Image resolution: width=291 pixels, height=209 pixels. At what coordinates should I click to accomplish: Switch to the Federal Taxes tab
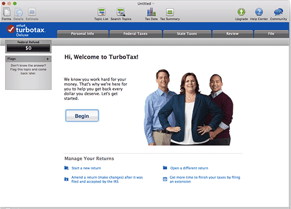(x=135, y=34)
